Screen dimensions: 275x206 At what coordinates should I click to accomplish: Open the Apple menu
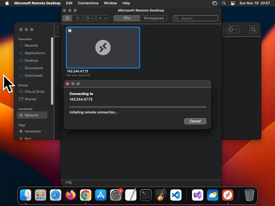[7, 3]
